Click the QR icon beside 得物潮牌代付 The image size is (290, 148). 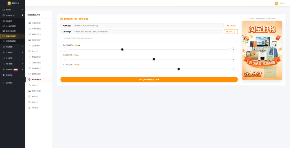click(29, 68)
